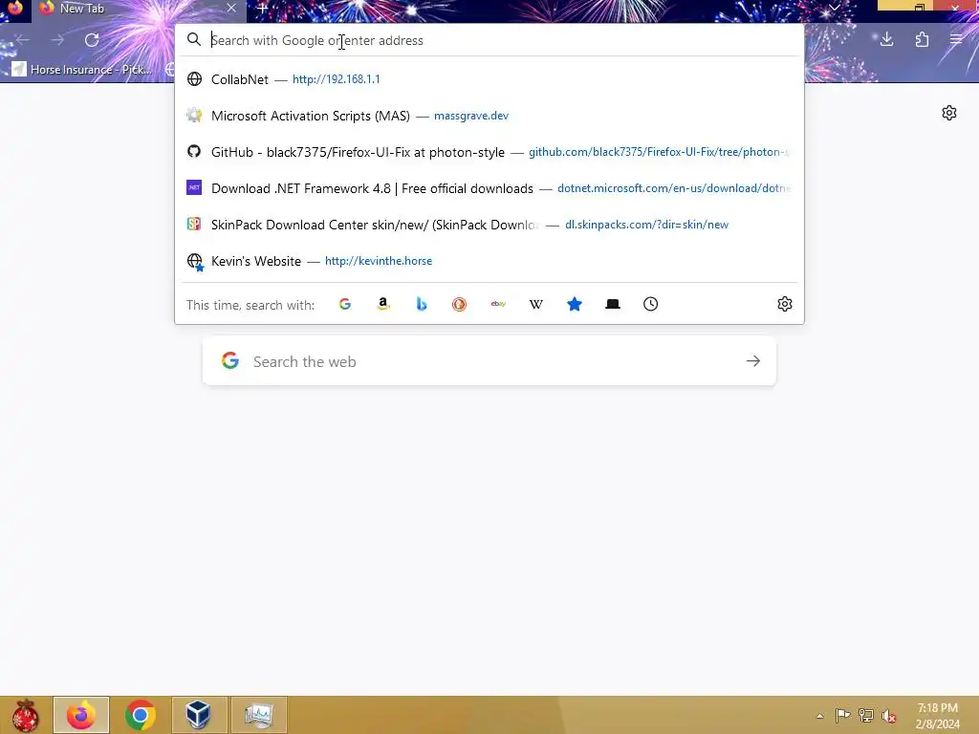Click the muted volume tray icon
Image resolution: width=979 pixels, height=734 pixels.
[x=889, y=715]
